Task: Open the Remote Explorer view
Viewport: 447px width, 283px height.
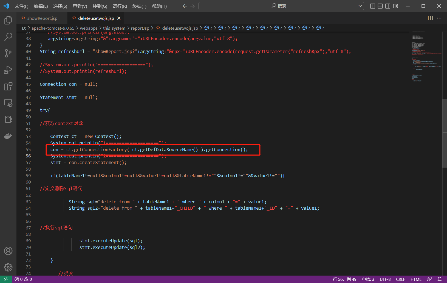Action: point(8,103)
